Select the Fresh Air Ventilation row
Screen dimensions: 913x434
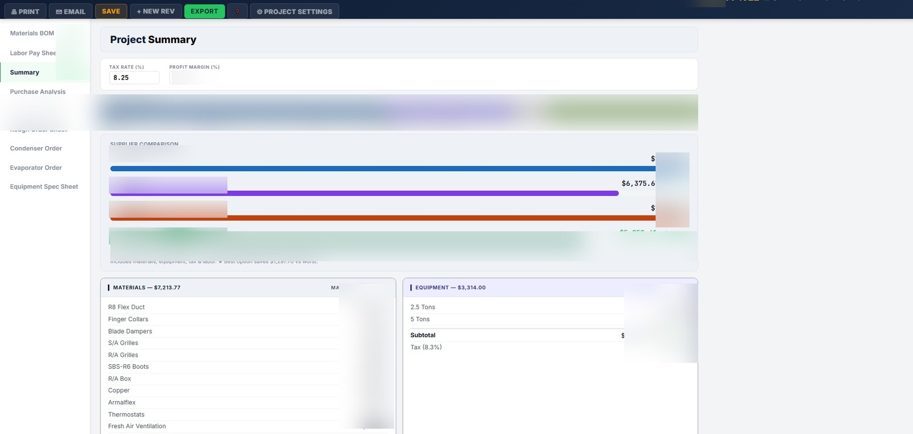[x=248, y=426]
